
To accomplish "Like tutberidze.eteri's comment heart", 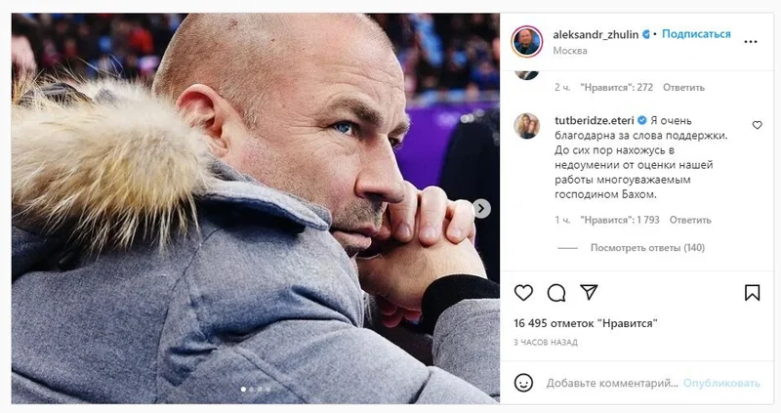I will (x=758, y=125).
